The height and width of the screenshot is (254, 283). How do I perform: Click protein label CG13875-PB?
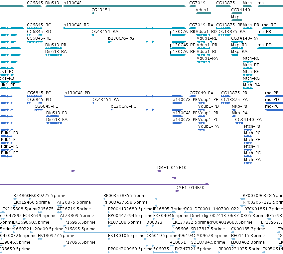(234, 93)
